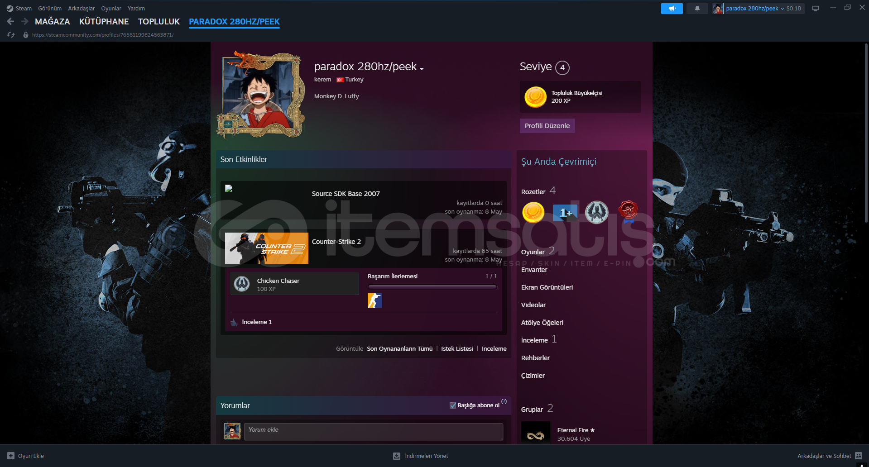Click the small avatar beside comment box
The image size is (869, 467).
coord(232,431)
